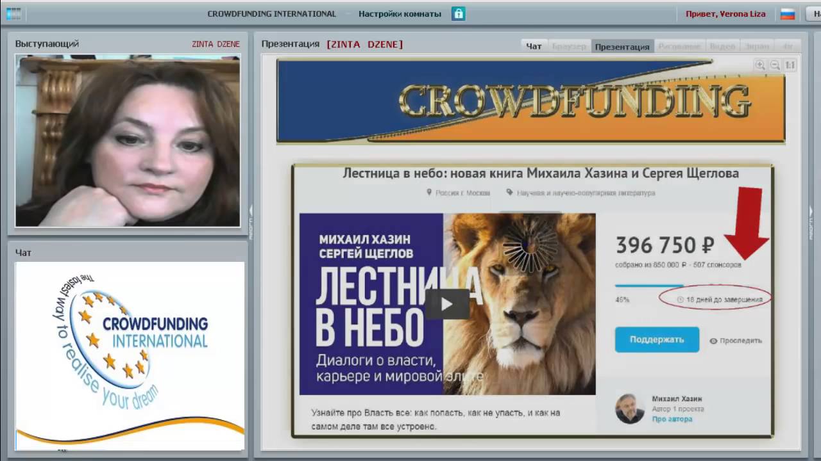Click the Чат panel header on left
This screenshot has width=821, height=461.
point(23,253)
